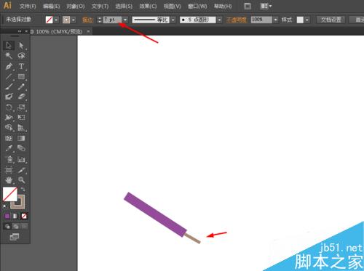Select the Artboard tool
Image resolution: width=364 pixels, height=271 pixels.
(x=9, y=170)
